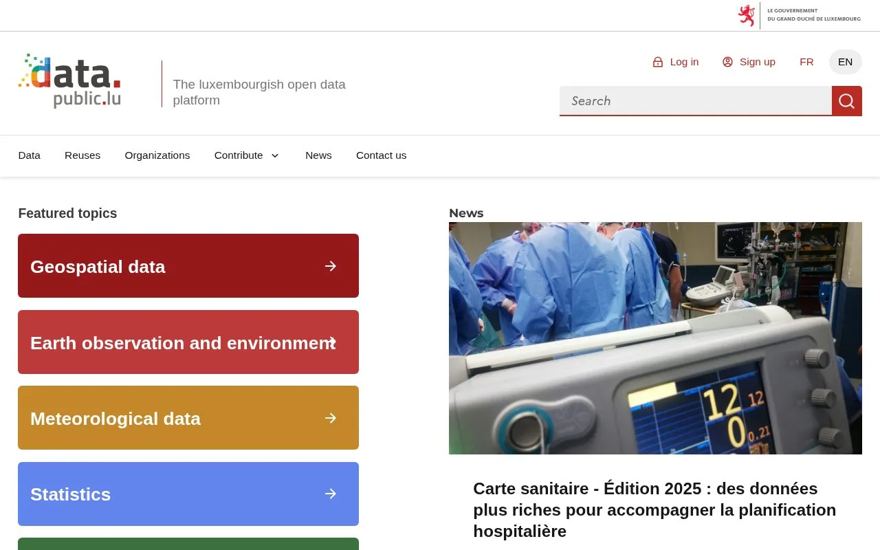Click the Le Gouvernement du Grand-Duché text
Viewport: 880px width, 550px height.
tap(814, 15)
